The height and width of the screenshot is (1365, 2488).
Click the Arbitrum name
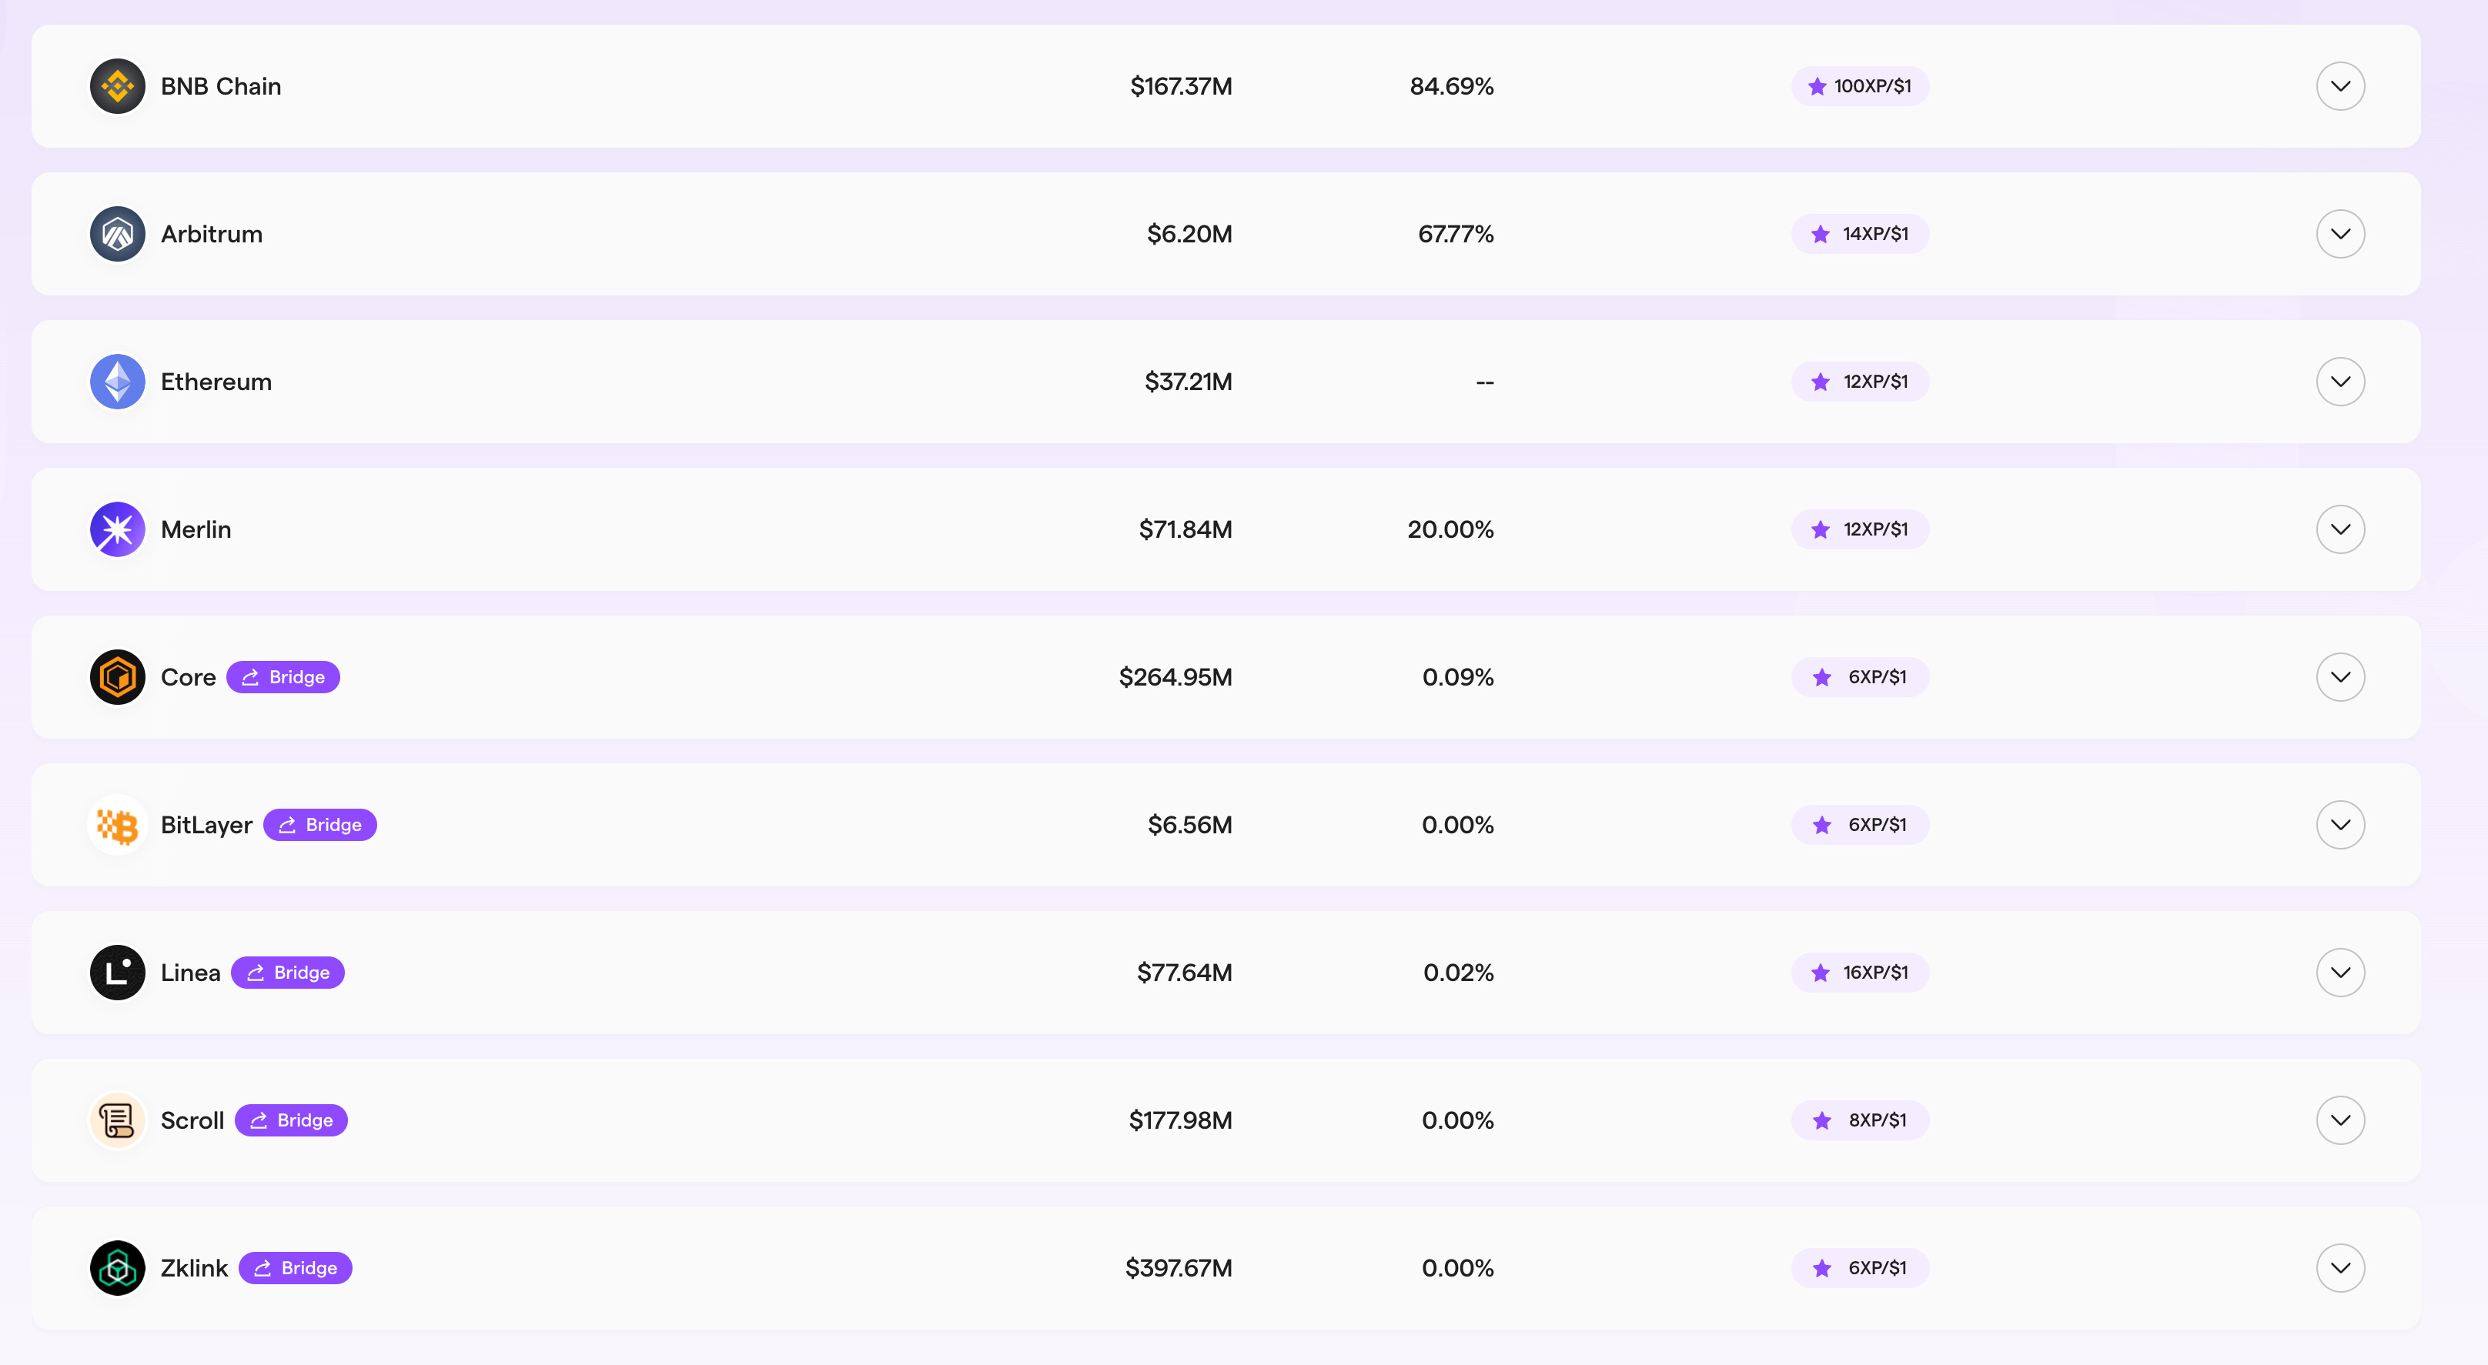(x=212, y=234)
